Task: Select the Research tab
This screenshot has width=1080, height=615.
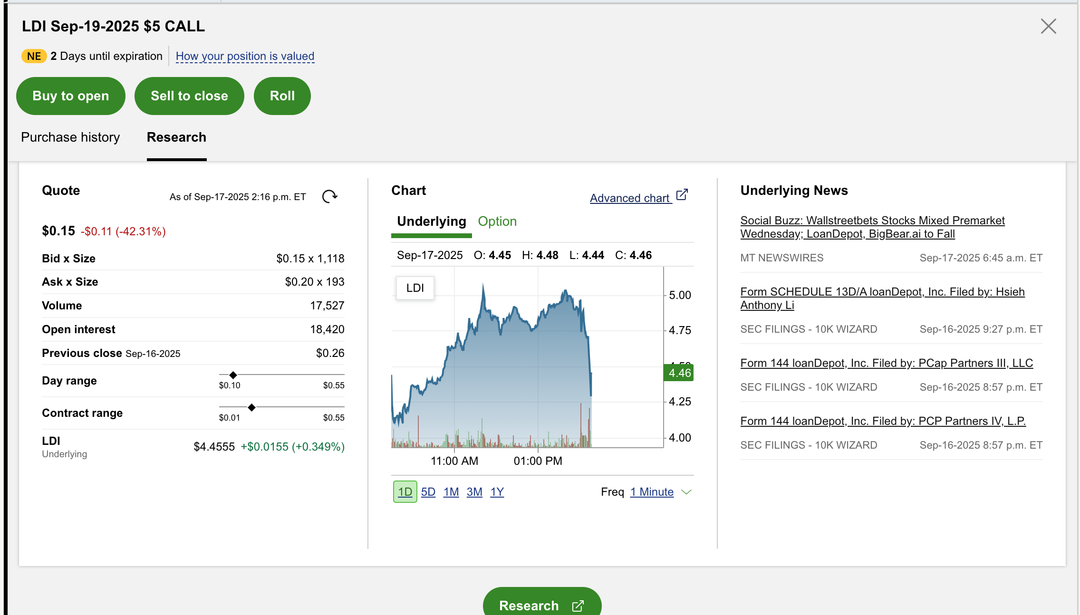Action: coord(176,137)
